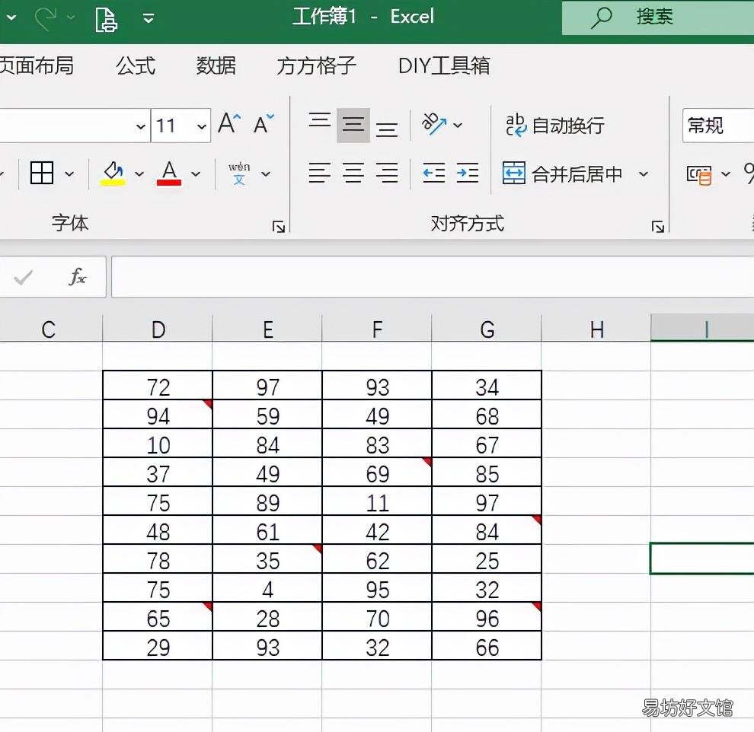Click the accounting number format icon
Viewport: 754px width, 732px height.
click(698, 174)
